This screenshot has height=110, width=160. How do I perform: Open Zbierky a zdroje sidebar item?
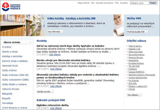(x=10, y=52)
